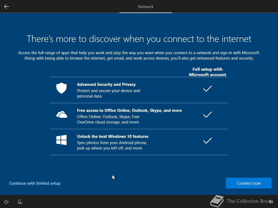This screenshot has height=208, width=278.
Task: Click checkmark for Unlock the best Windows 10 features
Action: [x=207, y=141]
